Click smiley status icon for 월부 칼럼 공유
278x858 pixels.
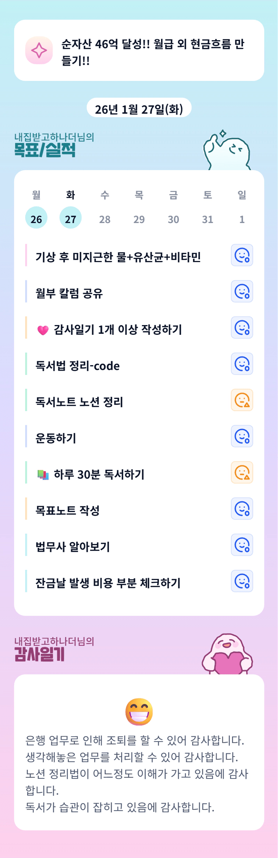click(242, 291)
